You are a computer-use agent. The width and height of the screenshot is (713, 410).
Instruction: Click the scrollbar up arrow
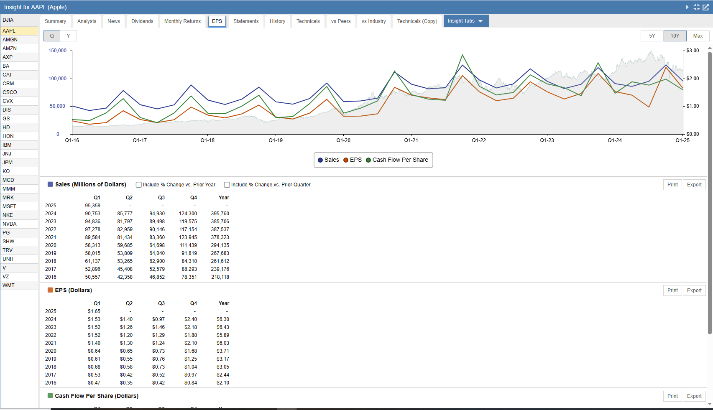[710, 48]
